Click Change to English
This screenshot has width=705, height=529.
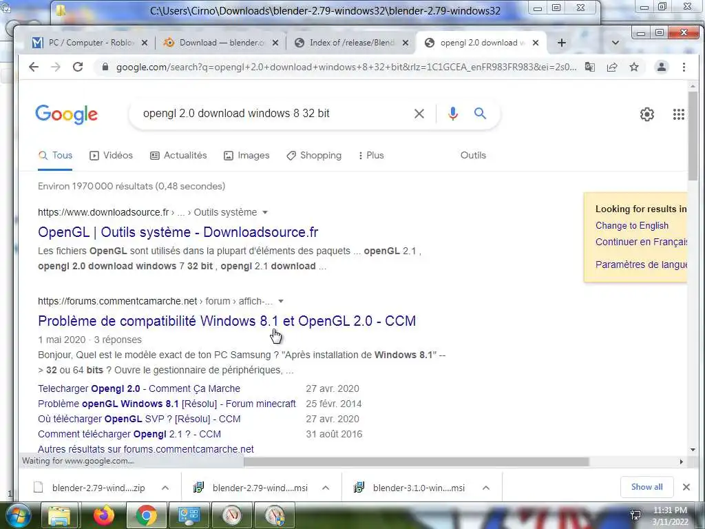pos(632,225)
